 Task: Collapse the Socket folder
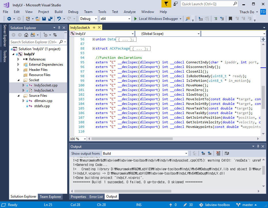click(18, 80)
